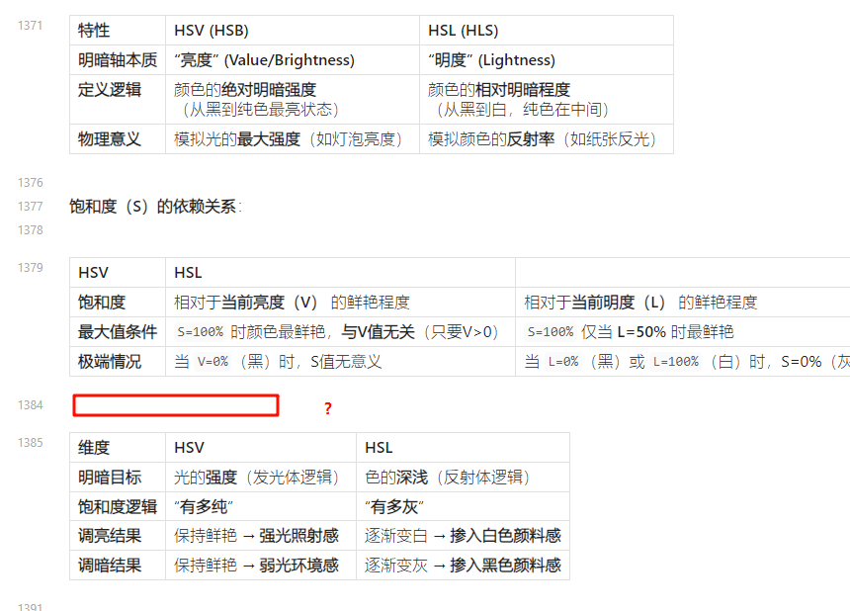Click line number 1384 in the gutter

(30, 405)
